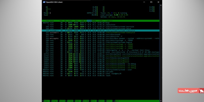Select the rsyslogd row with PID 327
The image size is (204, 102).
tap(101, 48)
